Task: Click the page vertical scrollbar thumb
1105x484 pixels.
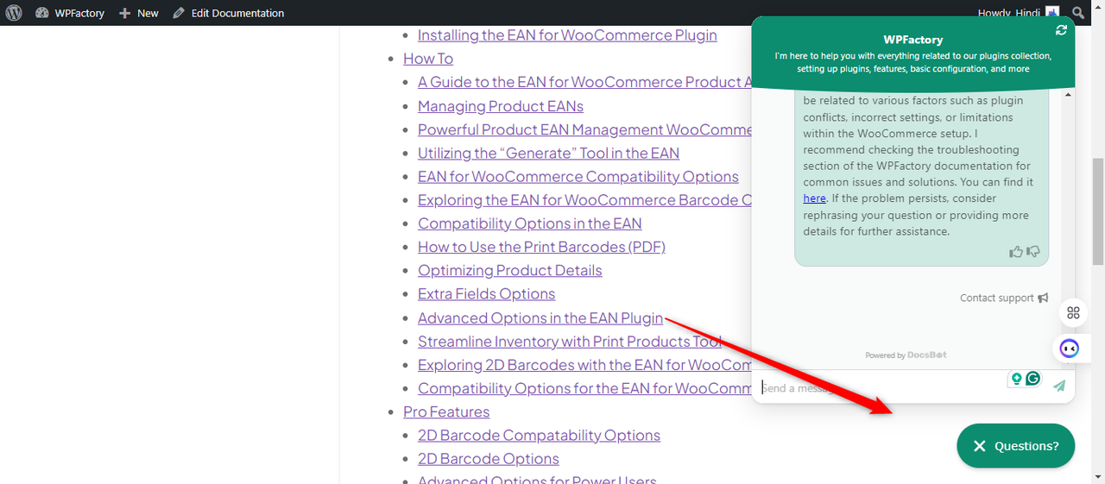Action: coord(1097,211)
